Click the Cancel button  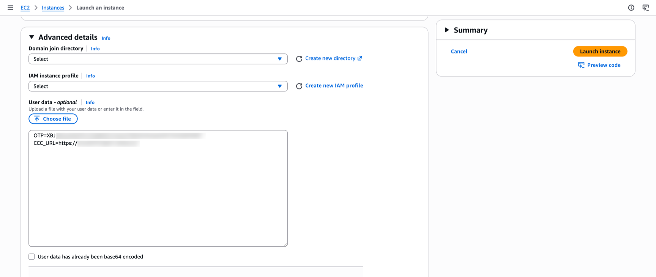click(459, 52)
